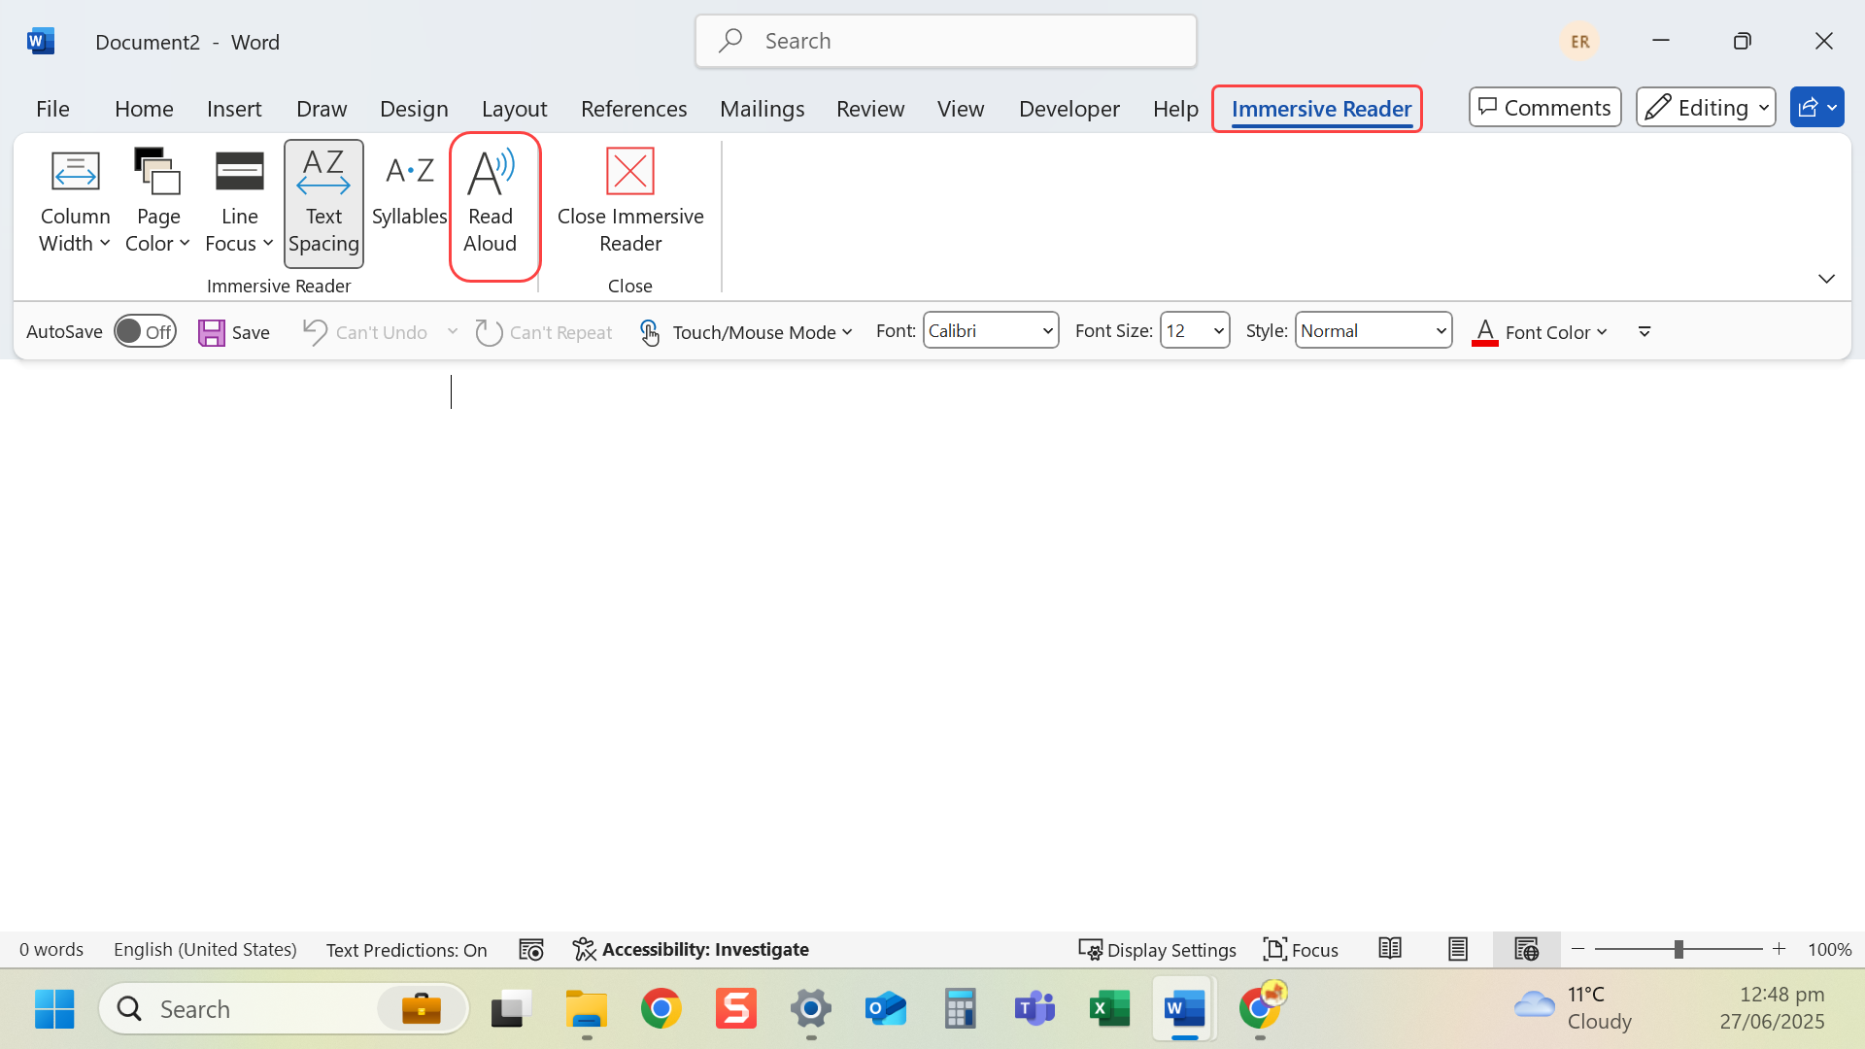
Task: Open the Font combo box
Action: coord(991,330)
